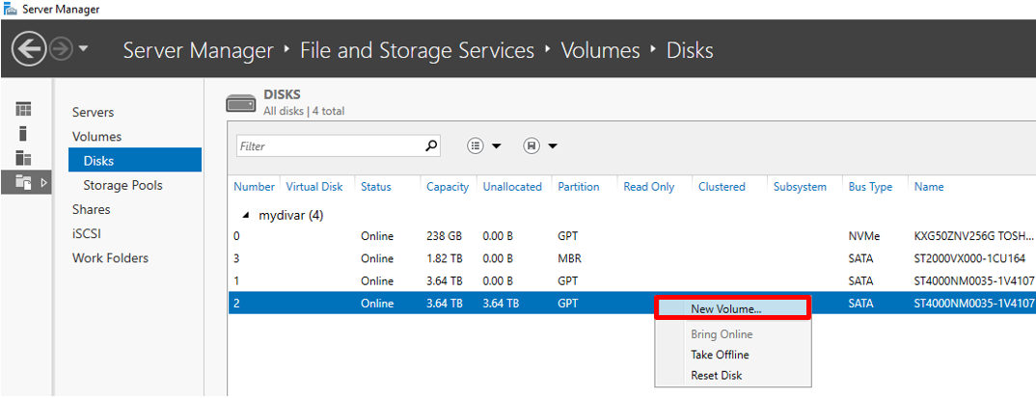
Task: Open the navigation history dropdown arrow
Action: tap(84, 49)
